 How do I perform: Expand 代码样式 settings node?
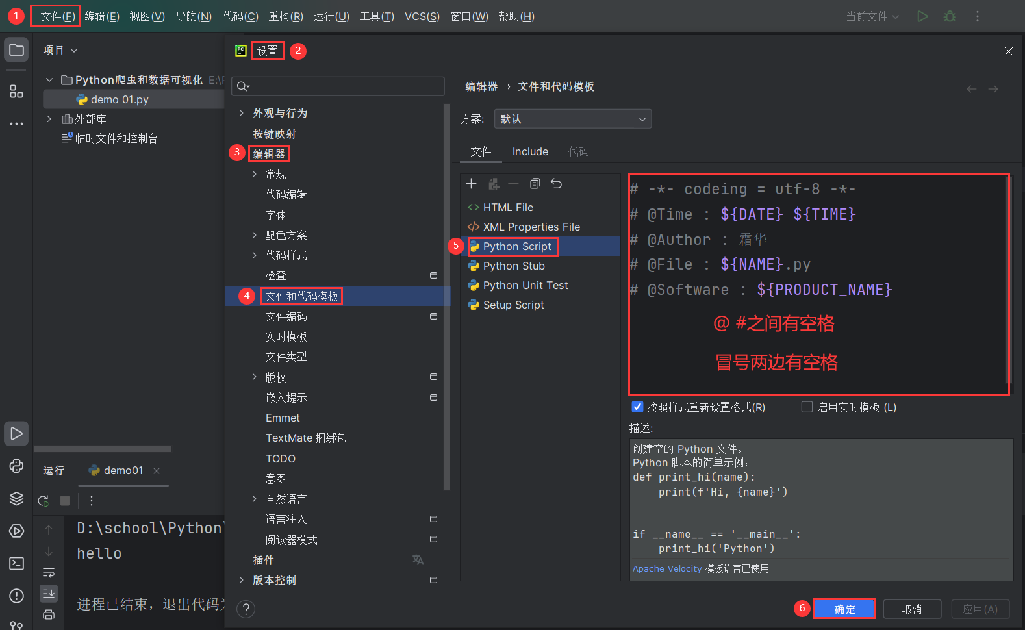[254, 255]
